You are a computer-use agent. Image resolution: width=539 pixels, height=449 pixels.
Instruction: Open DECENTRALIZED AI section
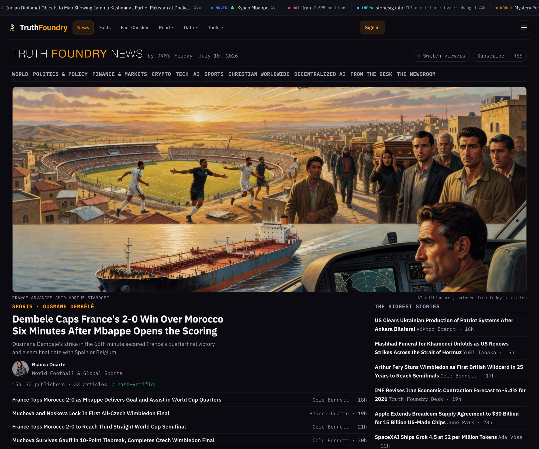tap(320, 74)
